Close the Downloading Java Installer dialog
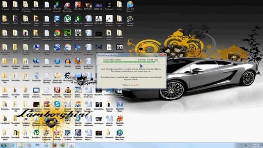 click(162, 55)
